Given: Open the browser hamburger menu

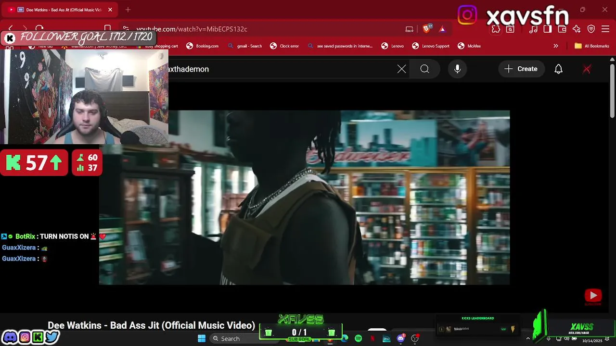Looking at the screenshot, I should (606, 29).
